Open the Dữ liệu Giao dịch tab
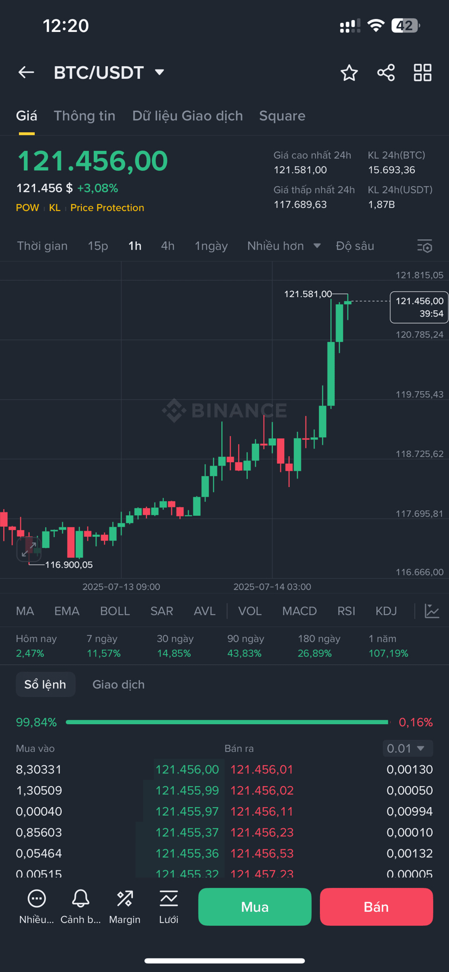 (x=188, y=116)
